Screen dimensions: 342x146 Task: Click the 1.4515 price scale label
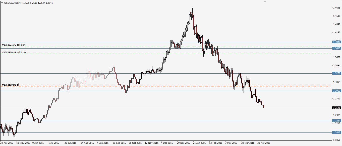[337, 16]
